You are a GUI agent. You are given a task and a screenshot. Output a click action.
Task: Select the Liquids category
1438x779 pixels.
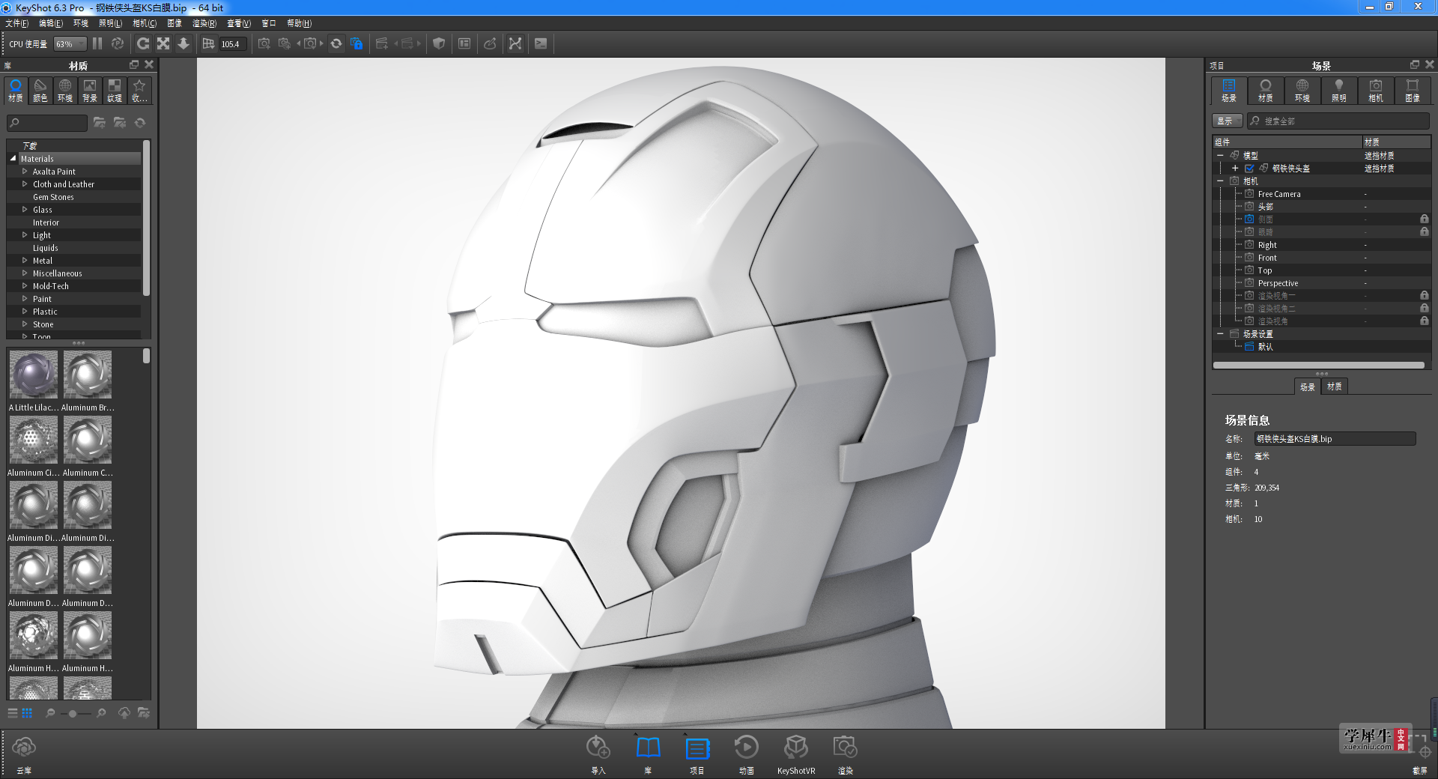[x=45, y=248]
